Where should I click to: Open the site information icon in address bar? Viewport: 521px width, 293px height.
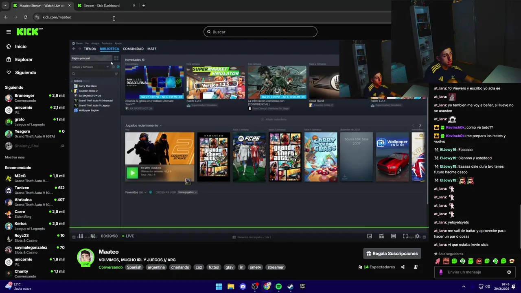coord(37,17)
